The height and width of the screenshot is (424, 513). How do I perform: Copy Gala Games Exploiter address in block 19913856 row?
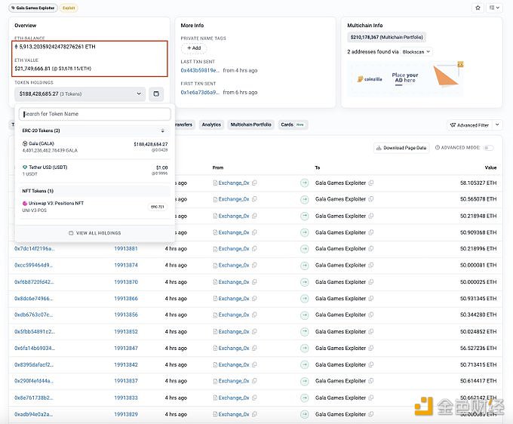point(370,315)
